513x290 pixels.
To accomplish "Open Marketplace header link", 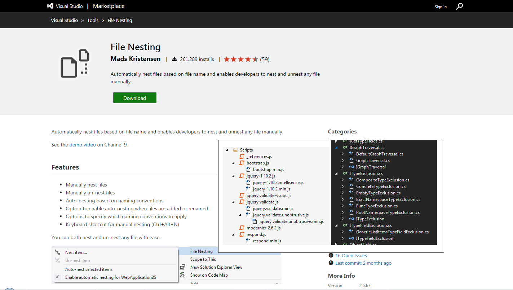I will [x=109, y=6].
